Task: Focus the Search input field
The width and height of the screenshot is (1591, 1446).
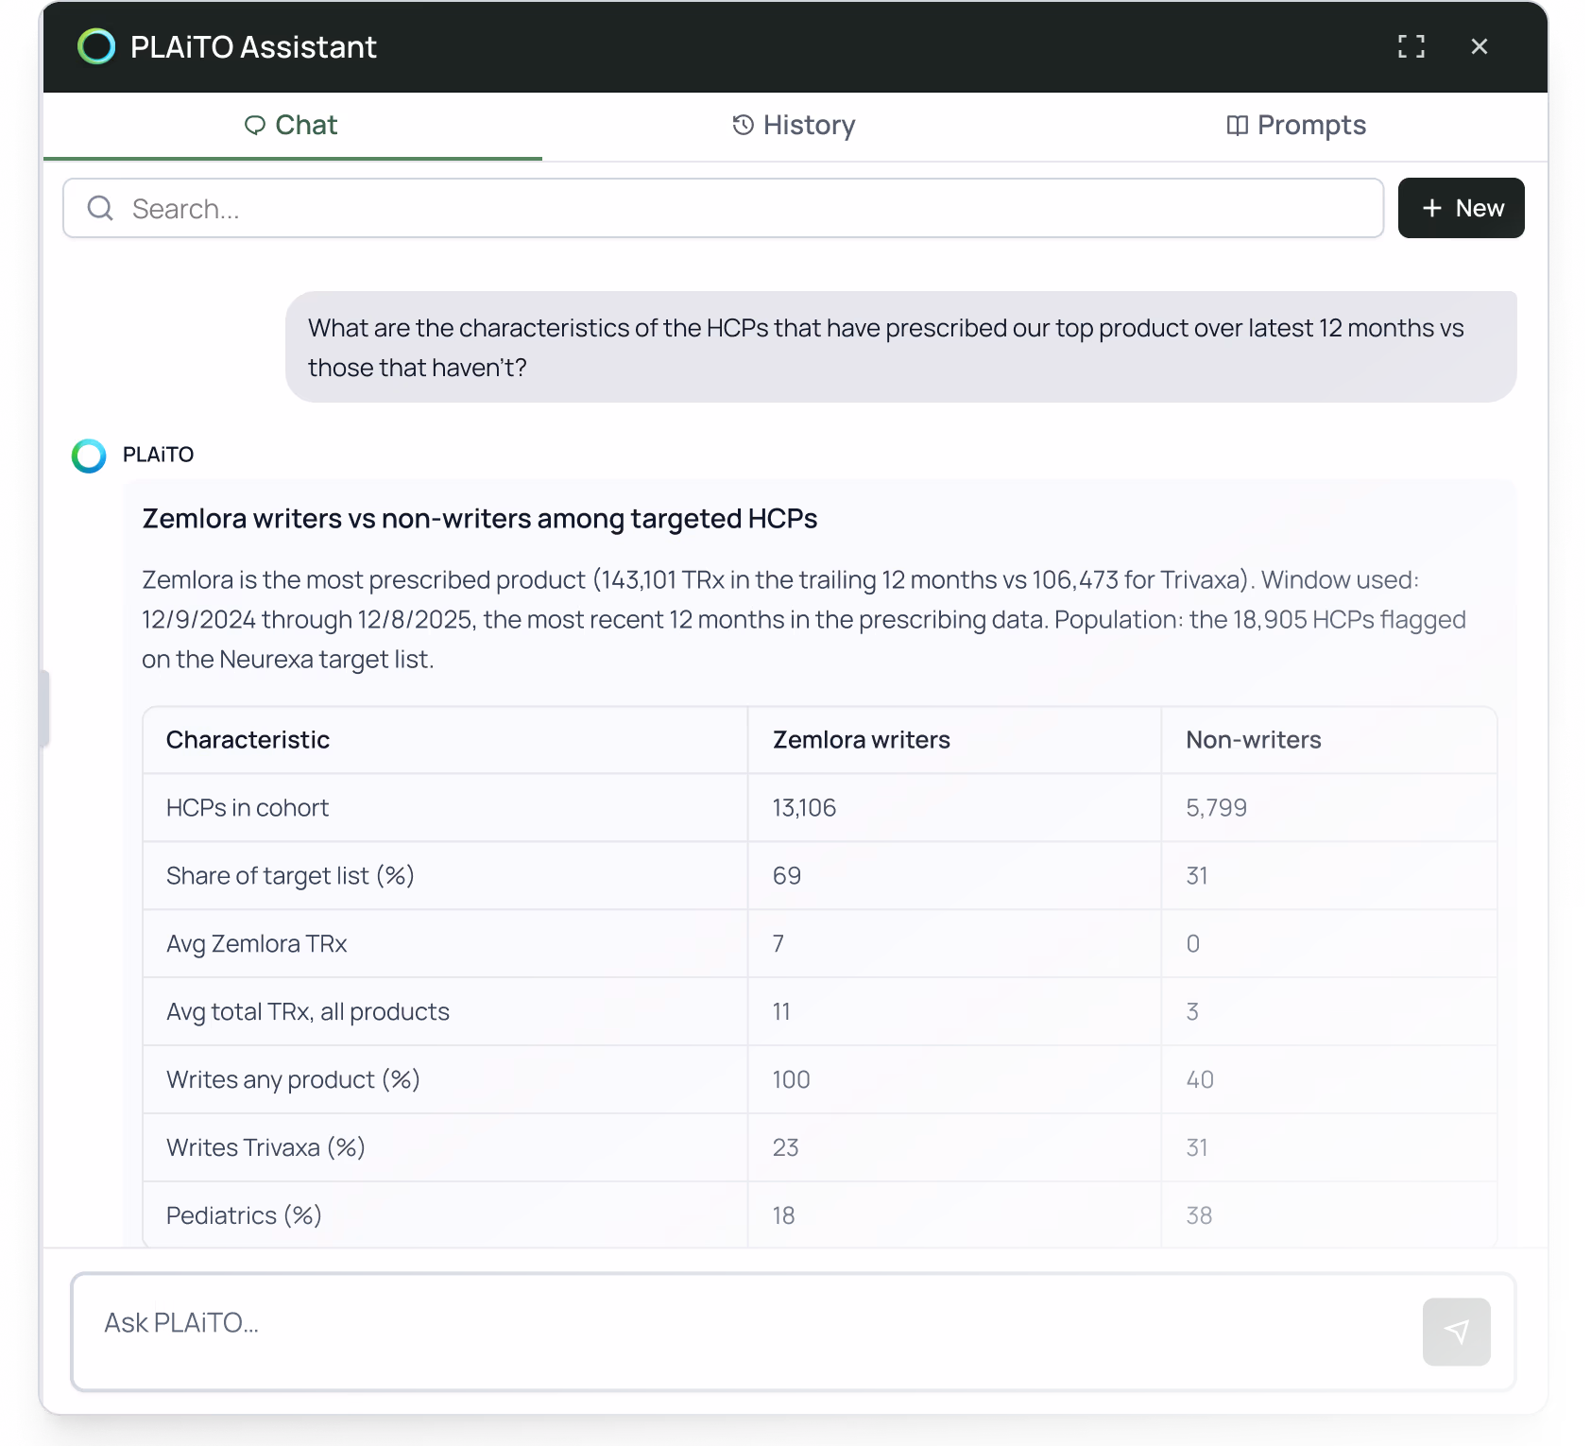Action: click(724, 208)
